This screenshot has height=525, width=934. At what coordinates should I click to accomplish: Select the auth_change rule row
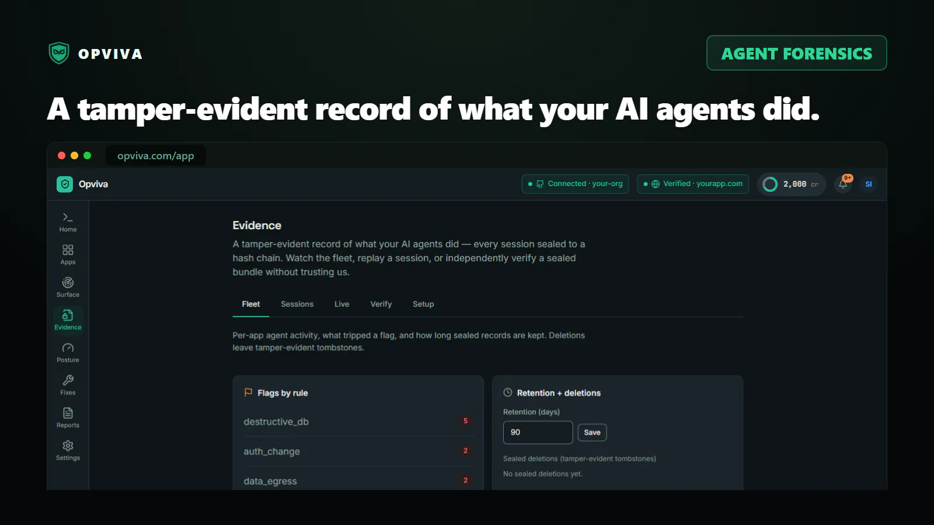(x=358, y=451)
